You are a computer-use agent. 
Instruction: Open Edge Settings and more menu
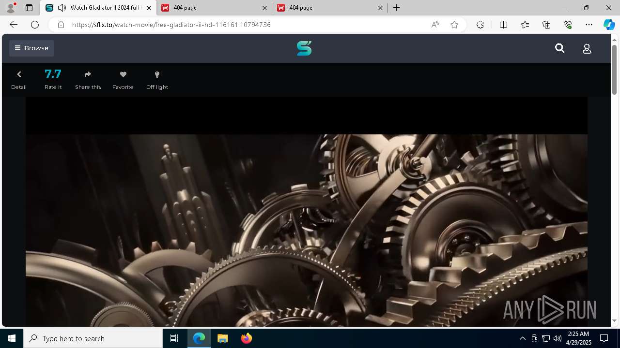pos(589,25)
